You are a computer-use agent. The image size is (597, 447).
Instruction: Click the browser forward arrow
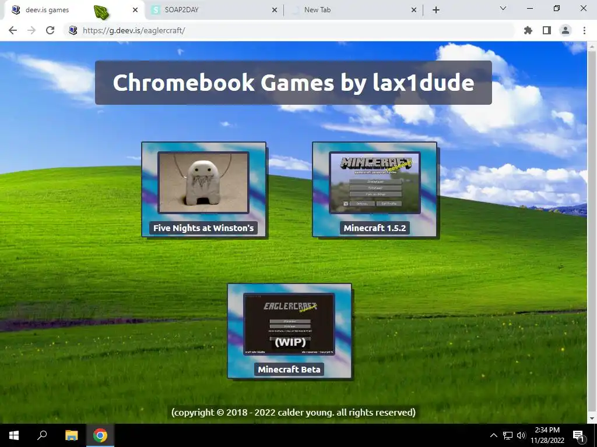[x=31, y=30]
